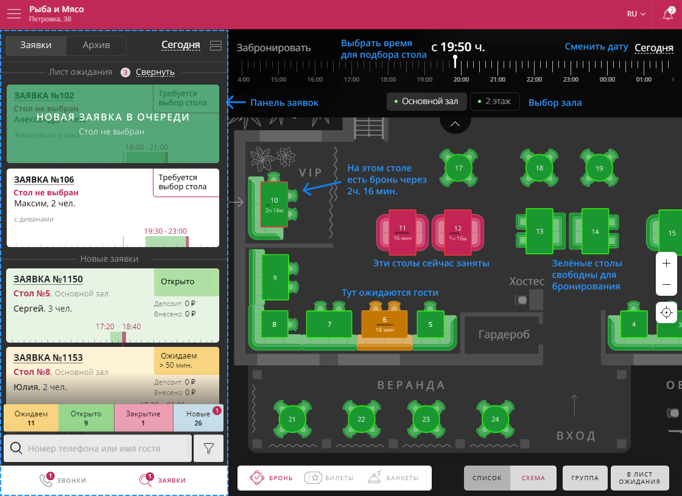Click the target recenter map icon
The height and width of the screenshot is (496, 682).
point(666,313)
